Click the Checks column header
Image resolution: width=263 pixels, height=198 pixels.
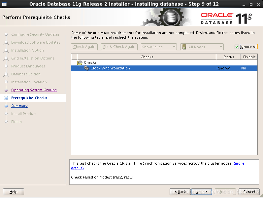pos(147,57)
